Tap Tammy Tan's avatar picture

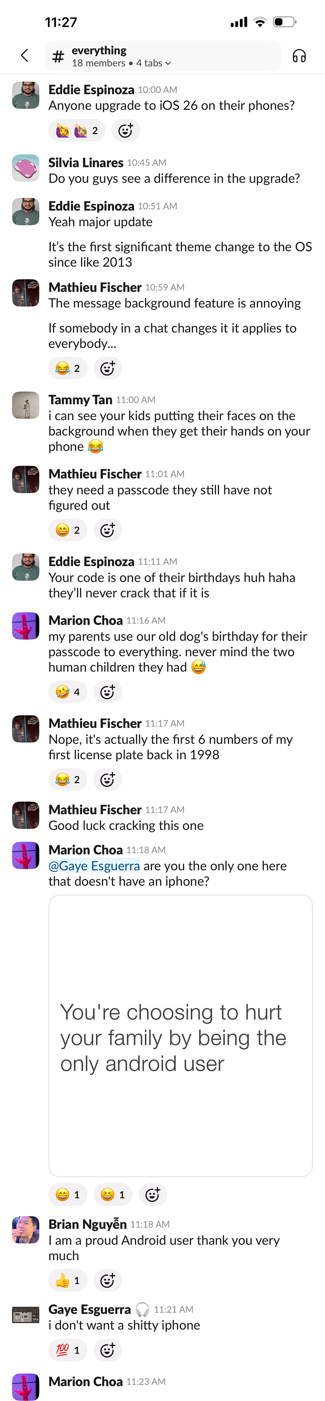point(25,405)
